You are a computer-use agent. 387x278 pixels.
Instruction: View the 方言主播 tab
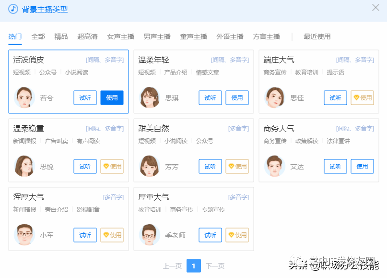point(266,36)
